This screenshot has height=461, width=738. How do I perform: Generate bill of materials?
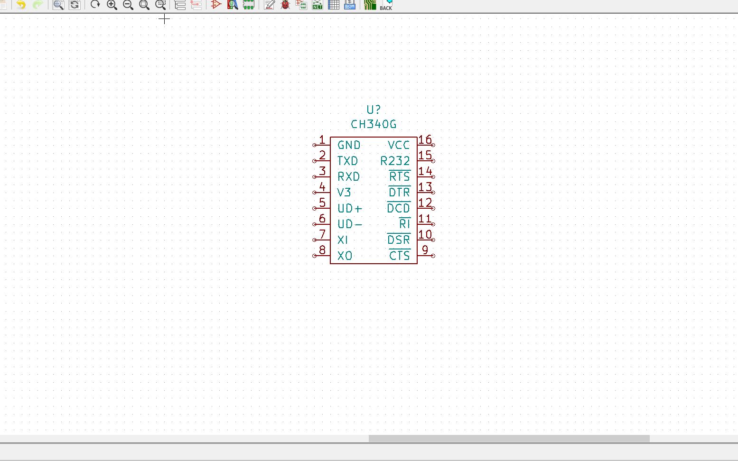350,5
